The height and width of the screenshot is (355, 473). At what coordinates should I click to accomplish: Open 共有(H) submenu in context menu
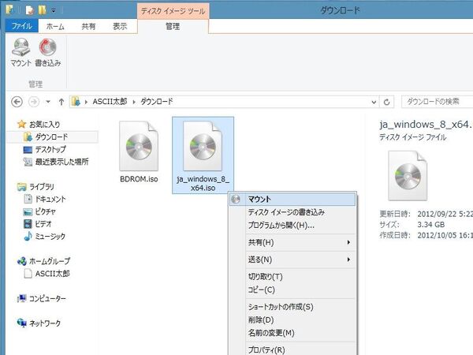pos(292,242)
